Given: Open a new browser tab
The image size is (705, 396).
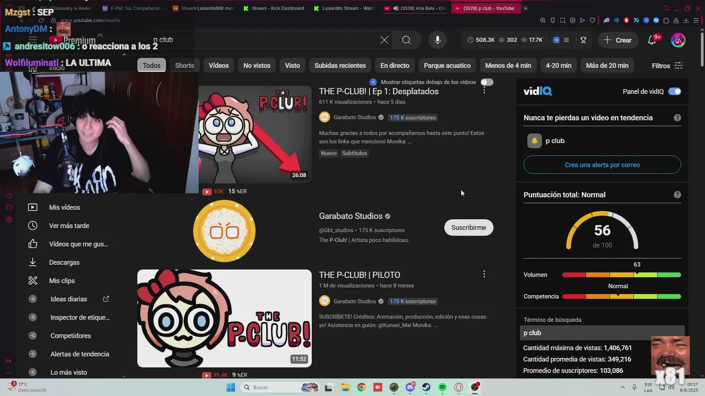Looking at the screenshot, I should pyautogui.click(x=525, y=8).
